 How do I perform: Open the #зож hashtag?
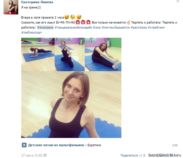point(97,27)
